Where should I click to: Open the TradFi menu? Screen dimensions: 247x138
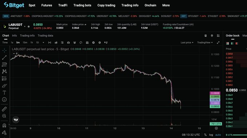coord(63,5)
